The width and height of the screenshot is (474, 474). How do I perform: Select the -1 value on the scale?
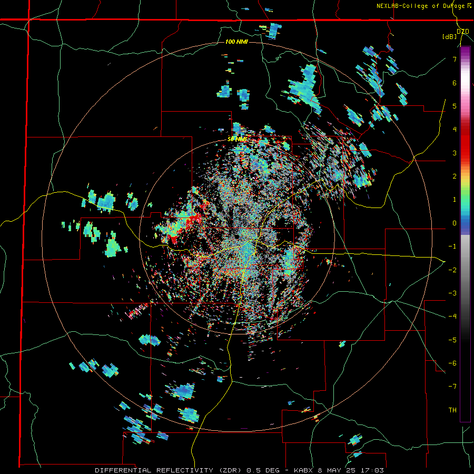[x=452, y=246]
